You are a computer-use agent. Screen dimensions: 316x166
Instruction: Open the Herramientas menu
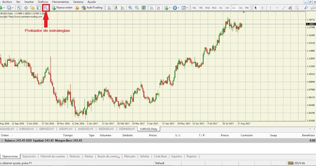61,2
